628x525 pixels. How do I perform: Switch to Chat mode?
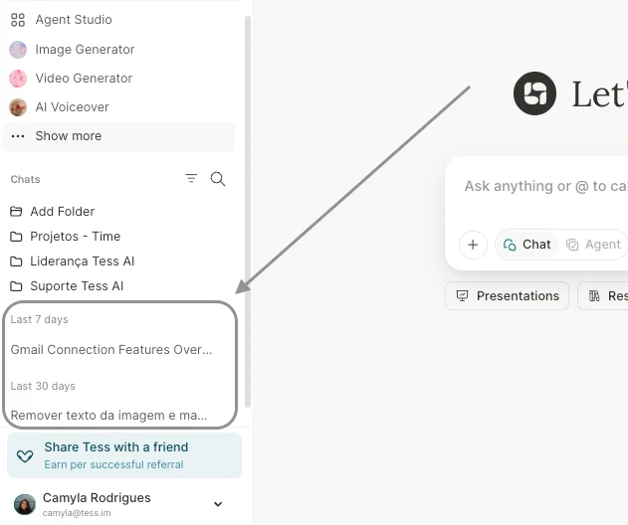(527, 245)
